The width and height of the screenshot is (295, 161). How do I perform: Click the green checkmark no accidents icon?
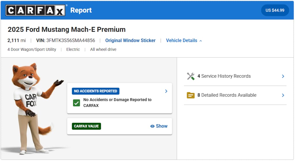(76, 103)
